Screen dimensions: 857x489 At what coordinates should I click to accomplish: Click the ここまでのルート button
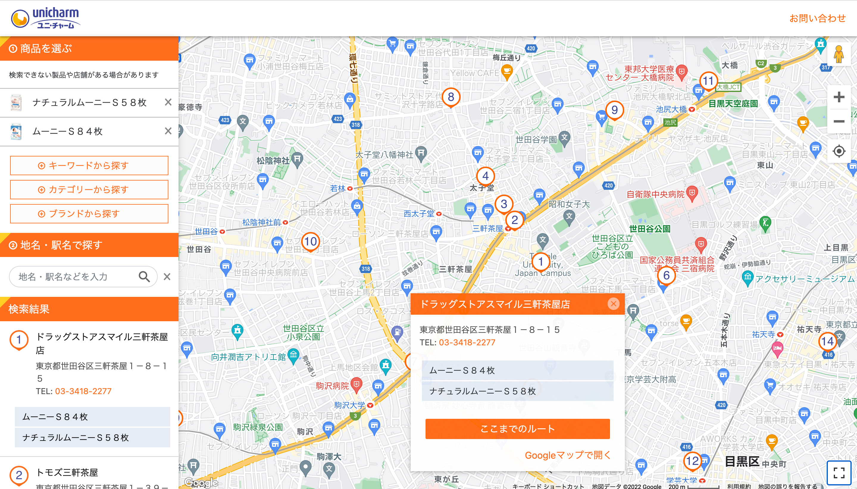click(x=518, y=429)
